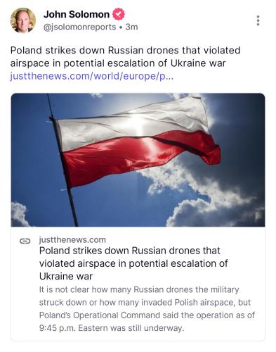The height and width of the screenshot is (352, 276).
Task: Open the link card headline about Russian drones
Action: [133, 263]
